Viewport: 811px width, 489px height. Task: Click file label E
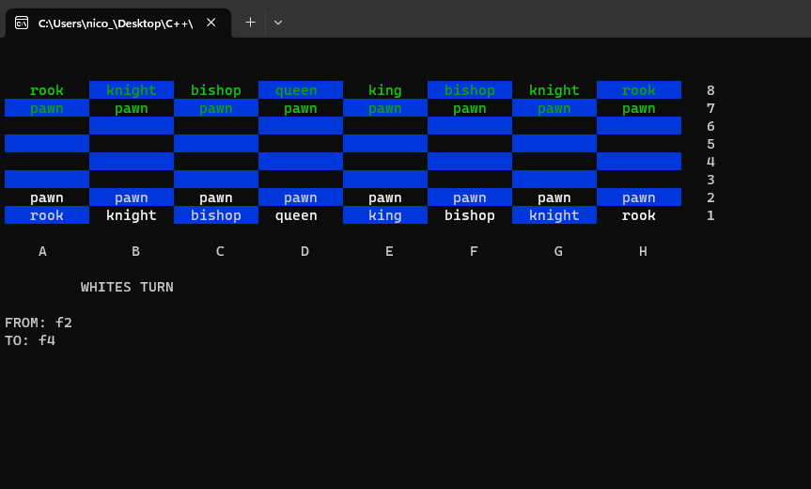coord(389,251)
